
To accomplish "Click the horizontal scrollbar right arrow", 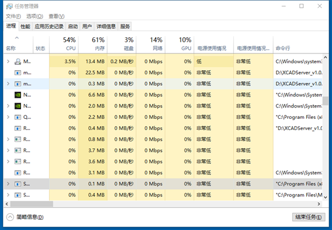I will 319,204.
